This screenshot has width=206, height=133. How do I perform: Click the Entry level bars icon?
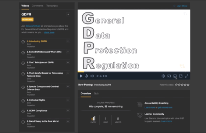(93, 118)
